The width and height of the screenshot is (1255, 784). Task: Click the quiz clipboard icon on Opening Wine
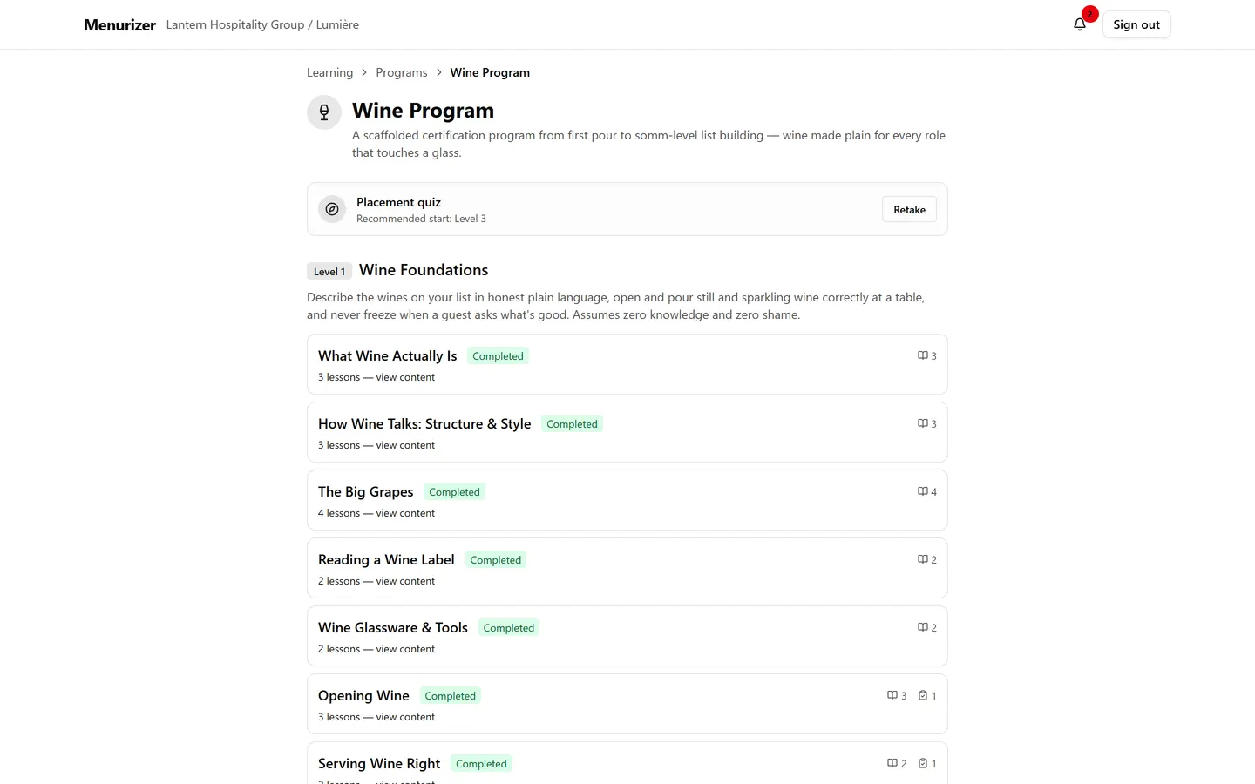click(923, 695)
